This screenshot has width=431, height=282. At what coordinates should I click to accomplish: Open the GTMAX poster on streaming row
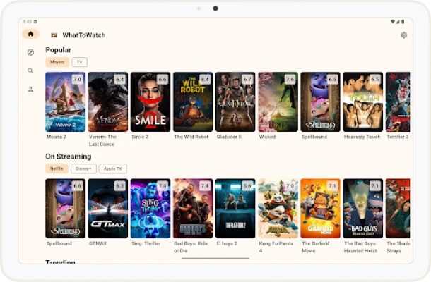[107, 208]
